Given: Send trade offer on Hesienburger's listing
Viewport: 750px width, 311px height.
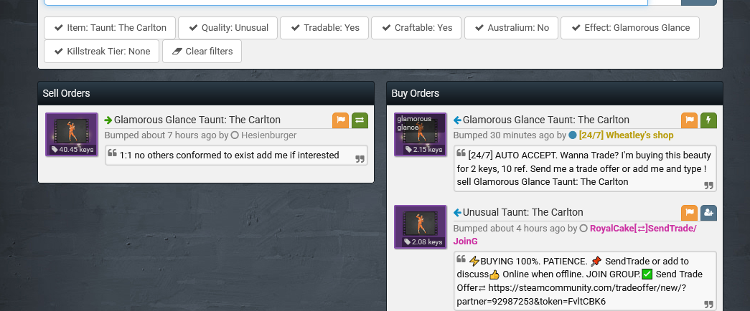Looking at the screenshot, I should coord(360,120).
